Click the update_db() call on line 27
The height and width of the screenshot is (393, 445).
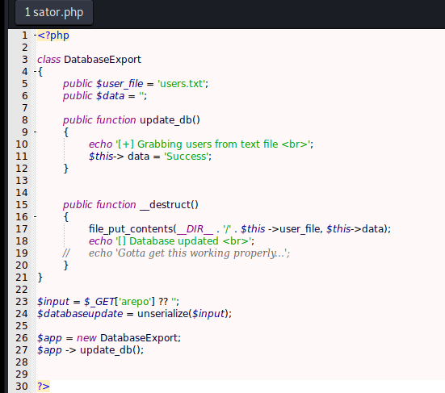point(111,350)
